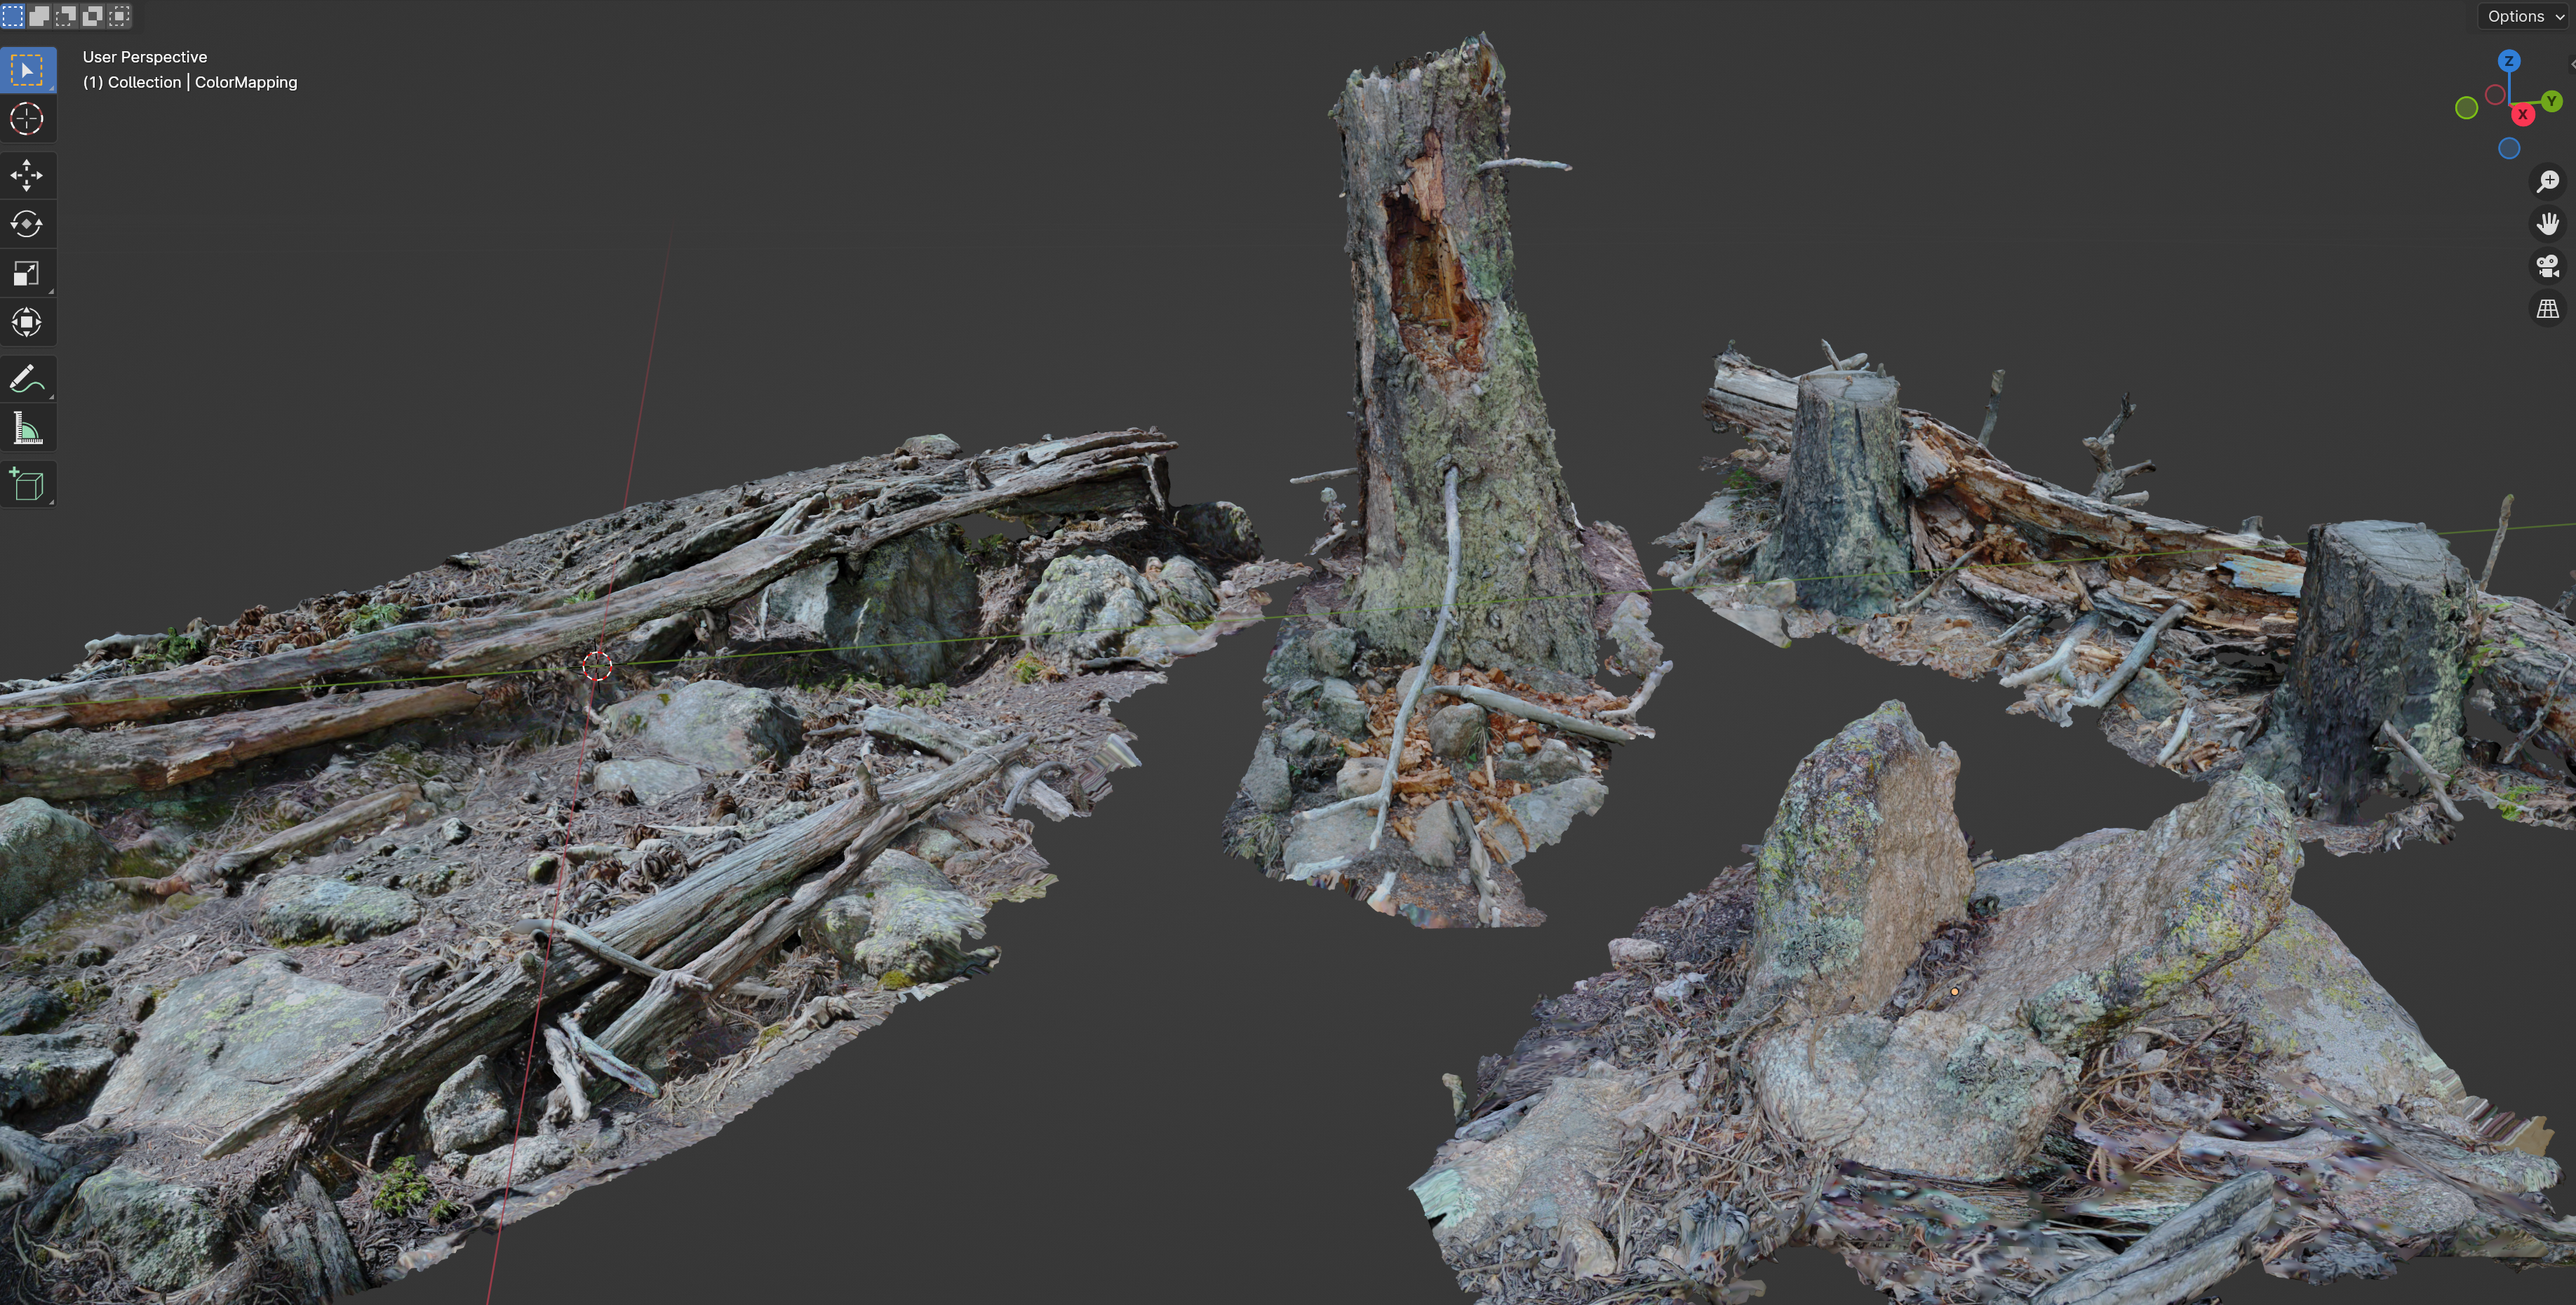The width and height of the screenshot is (2576, 1305).
Task: Set selection mode to Extend existing
Action: pyautogui.click(x=39, y=16)
